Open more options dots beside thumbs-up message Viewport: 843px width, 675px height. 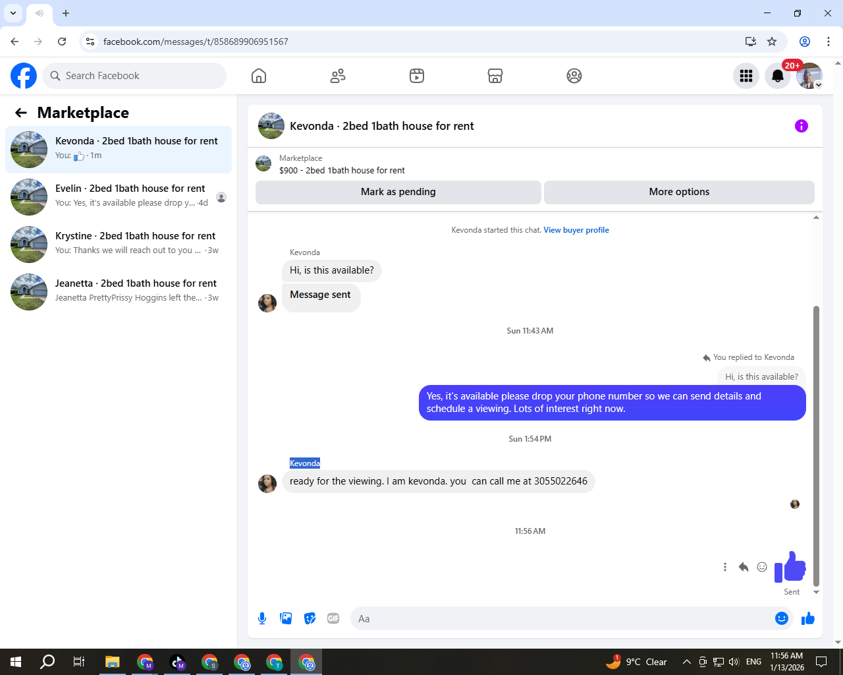click(x=725, y=567)
